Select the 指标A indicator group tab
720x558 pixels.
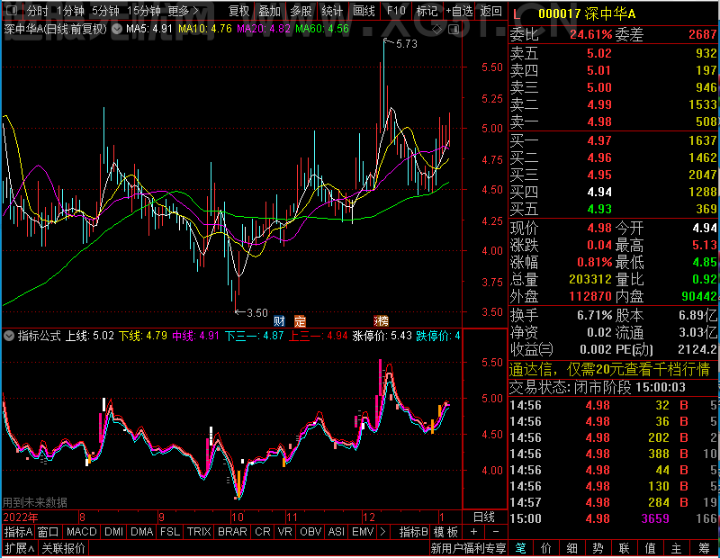[x=18, y=532]
